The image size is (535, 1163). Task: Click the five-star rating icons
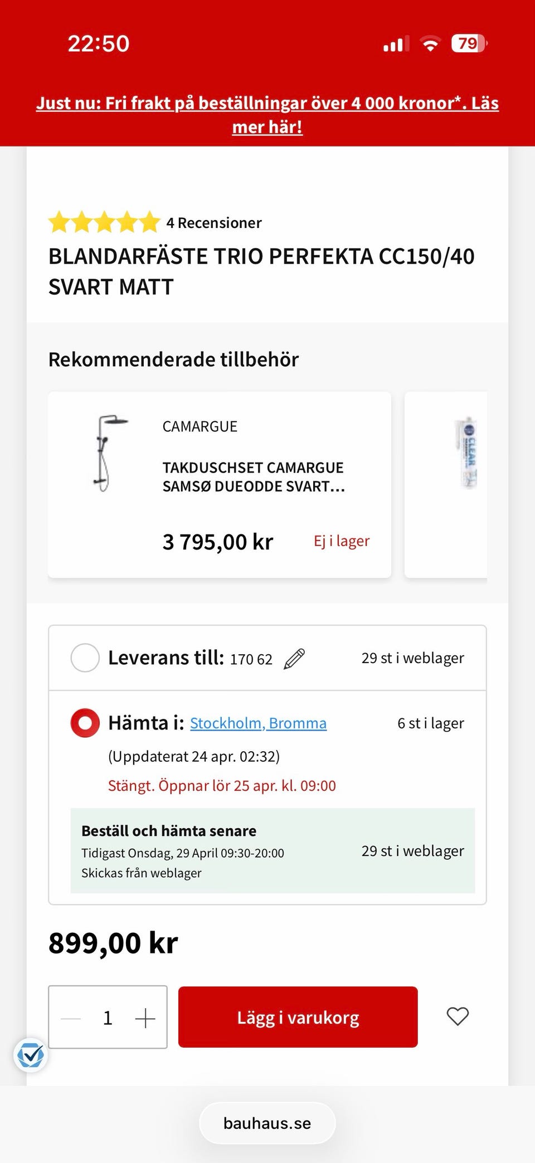[104, 222]
